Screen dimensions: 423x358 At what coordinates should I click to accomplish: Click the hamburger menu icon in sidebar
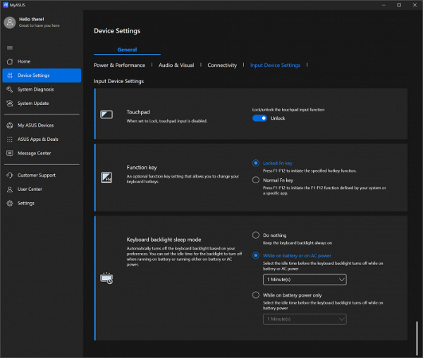pos(10,47)
